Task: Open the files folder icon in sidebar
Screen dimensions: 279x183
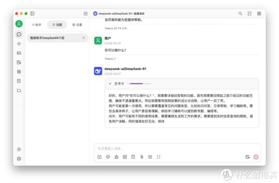Action: pos(19,91)
